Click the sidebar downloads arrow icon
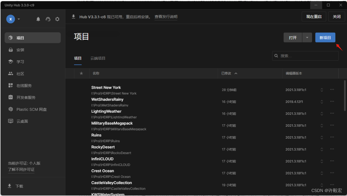 tap(9, 186)
